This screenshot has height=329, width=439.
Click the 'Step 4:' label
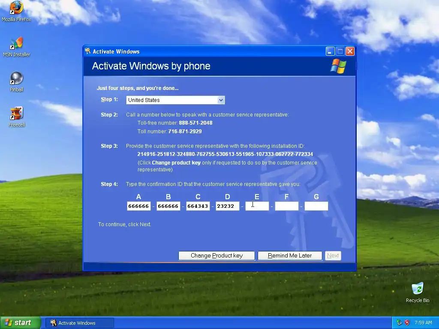(109, 184)
